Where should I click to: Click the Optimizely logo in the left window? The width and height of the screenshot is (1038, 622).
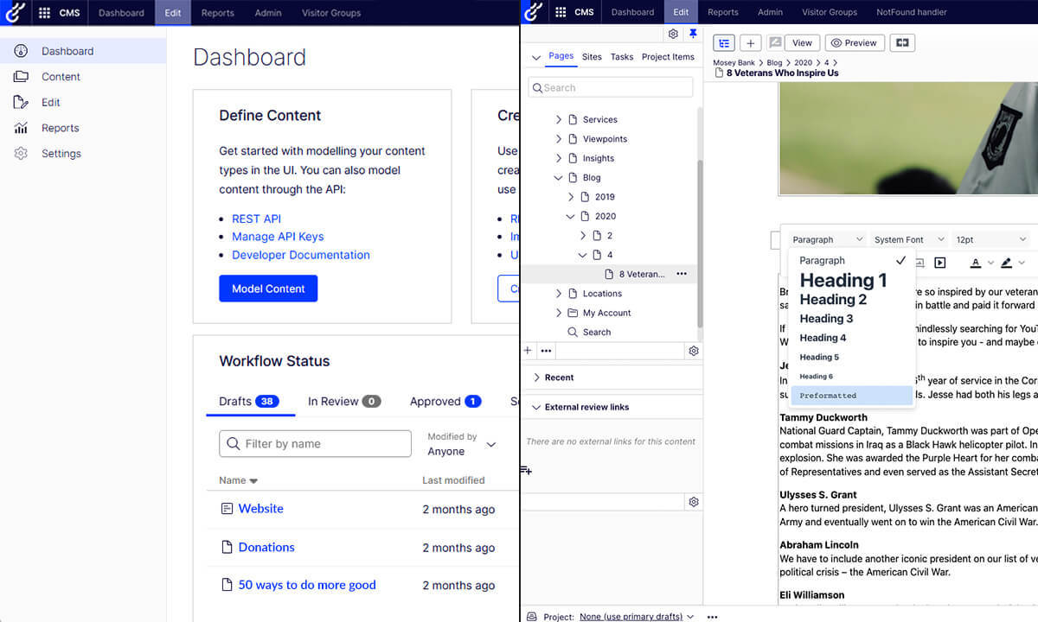15,12
